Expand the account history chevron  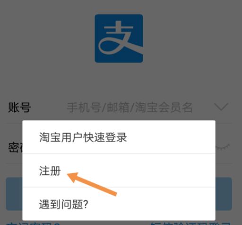pyautogui.click(x=222, y=107)
